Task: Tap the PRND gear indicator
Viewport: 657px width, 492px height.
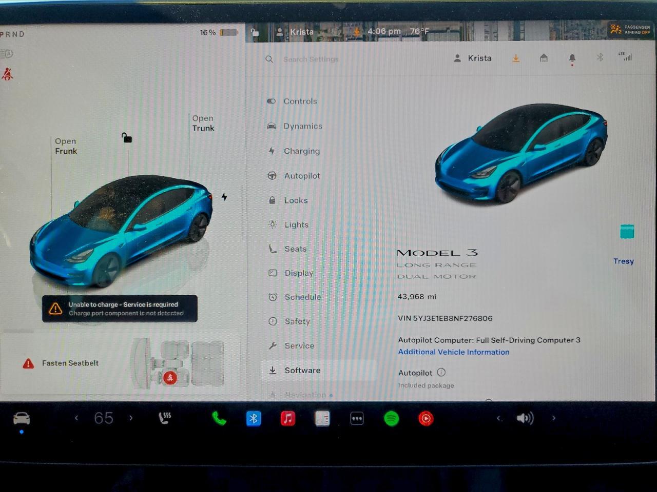Action: (x=12, y=34)
